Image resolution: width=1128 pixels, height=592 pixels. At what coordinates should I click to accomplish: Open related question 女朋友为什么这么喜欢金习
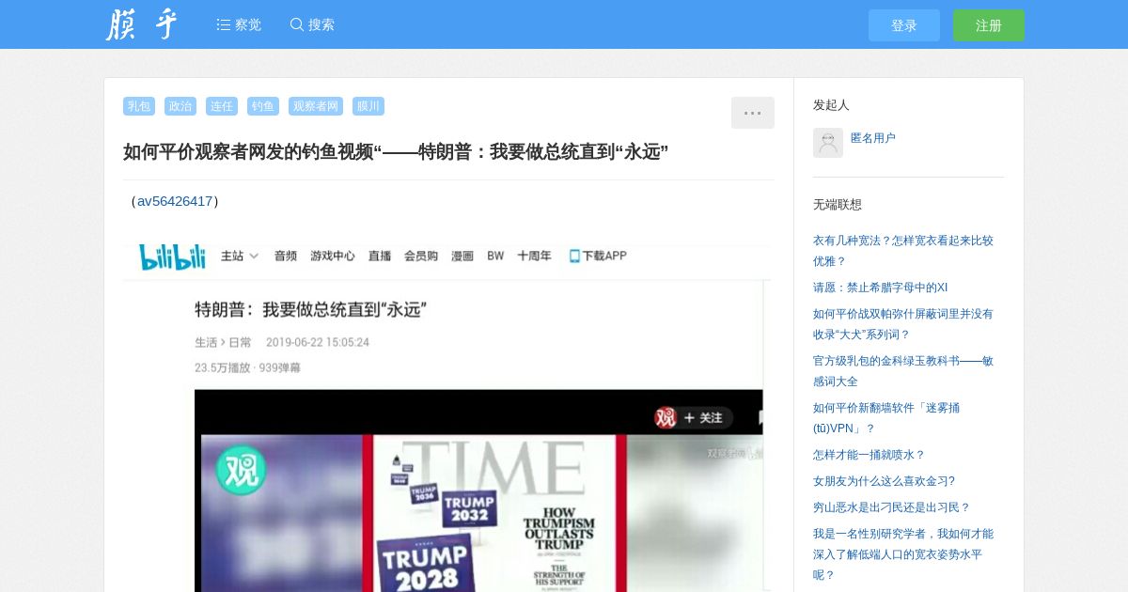pyautogui.click(x=884, y=481)
